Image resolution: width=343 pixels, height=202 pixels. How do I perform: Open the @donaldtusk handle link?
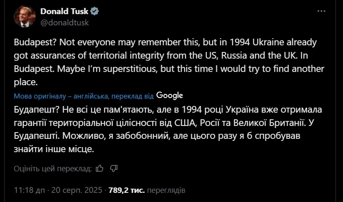pyautogui.click(x=65, y=22)
